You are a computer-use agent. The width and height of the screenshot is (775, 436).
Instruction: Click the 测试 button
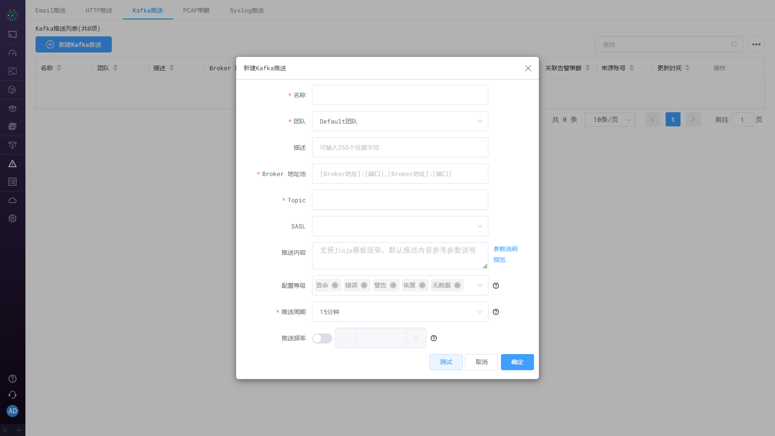pos(446,362)
